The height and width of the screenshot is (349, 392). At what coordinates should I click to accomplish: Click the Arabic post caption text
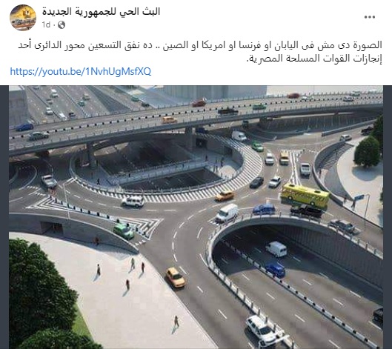200,52
